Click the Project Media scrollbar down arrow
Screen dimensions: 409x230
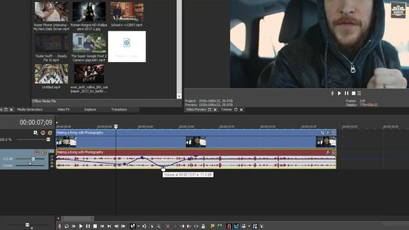tap(179, 96)
